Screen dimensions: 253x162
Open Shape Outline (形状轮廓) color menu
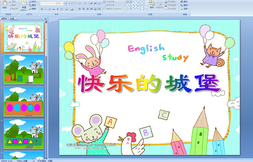pos(171,5)
